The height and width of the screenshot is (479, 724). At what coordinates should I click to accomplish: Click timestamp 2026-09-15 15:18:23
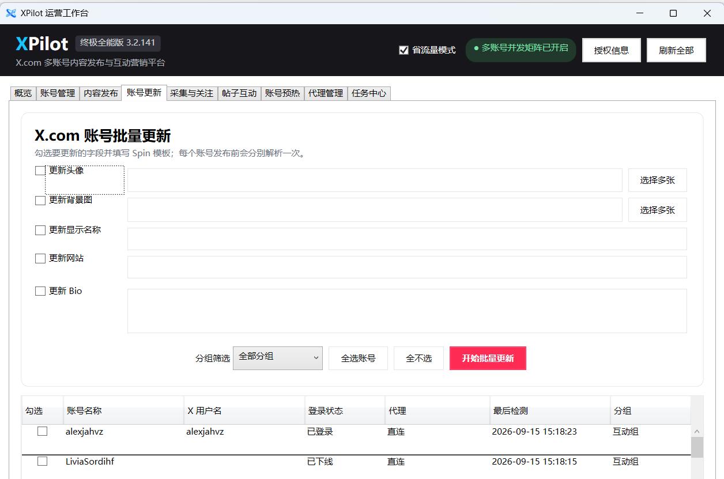534,431
